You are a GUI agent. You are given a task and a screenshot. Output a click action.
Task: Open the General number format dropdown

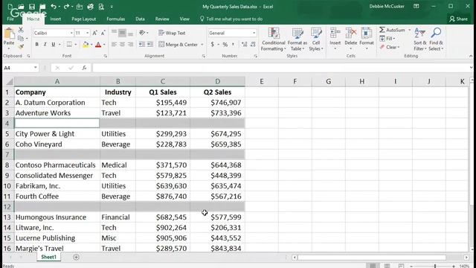coord(254,33)
